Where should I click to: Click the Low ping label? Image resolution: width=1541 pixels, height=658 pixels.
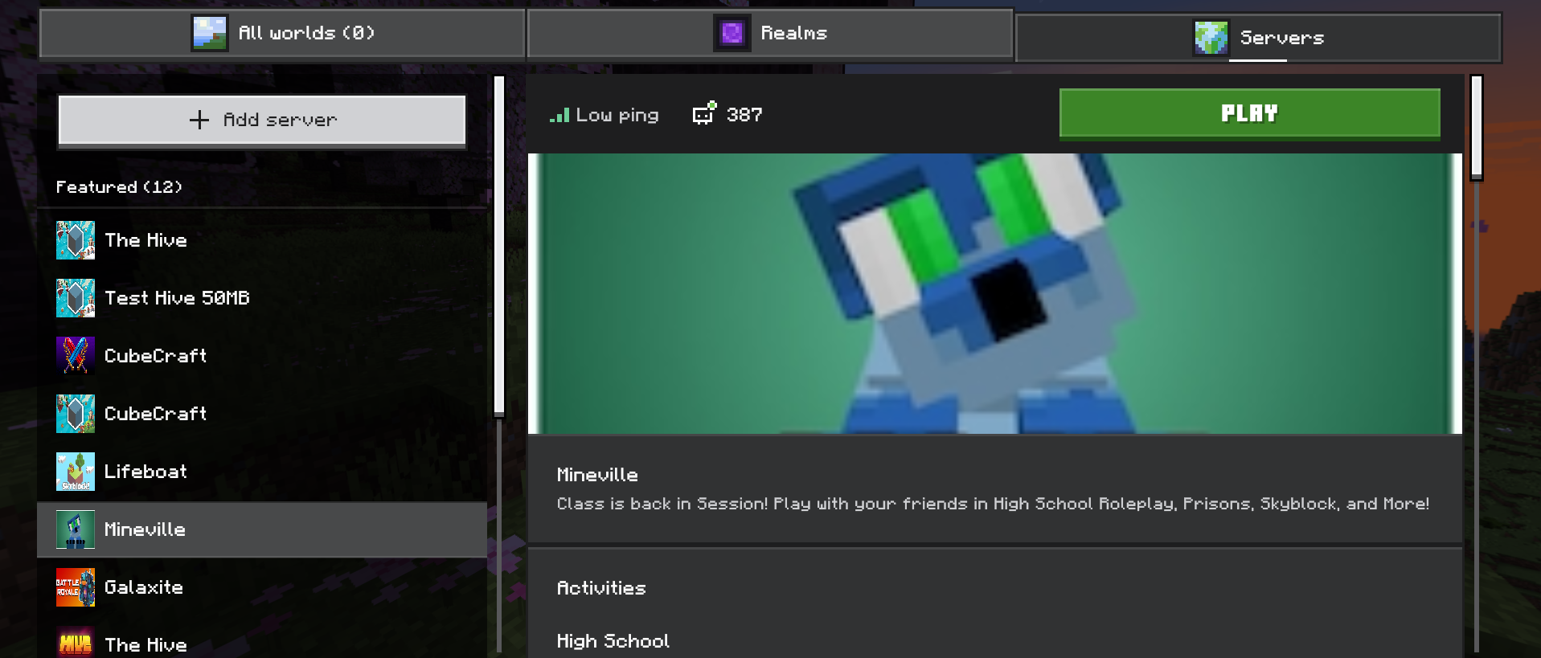[x=617, y=116]
